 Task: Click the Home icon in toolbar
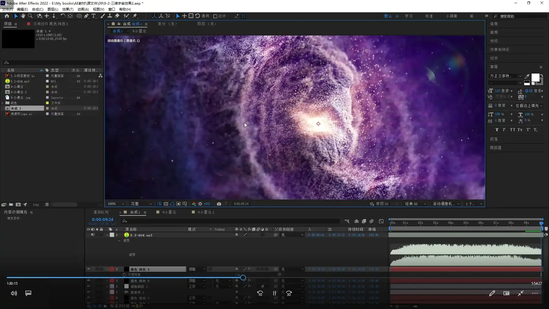tap(7, 16)
